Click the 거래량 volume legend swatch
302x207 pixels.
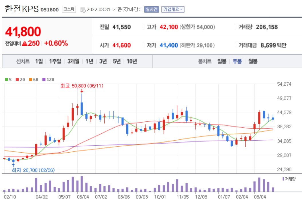coord(283,179)
